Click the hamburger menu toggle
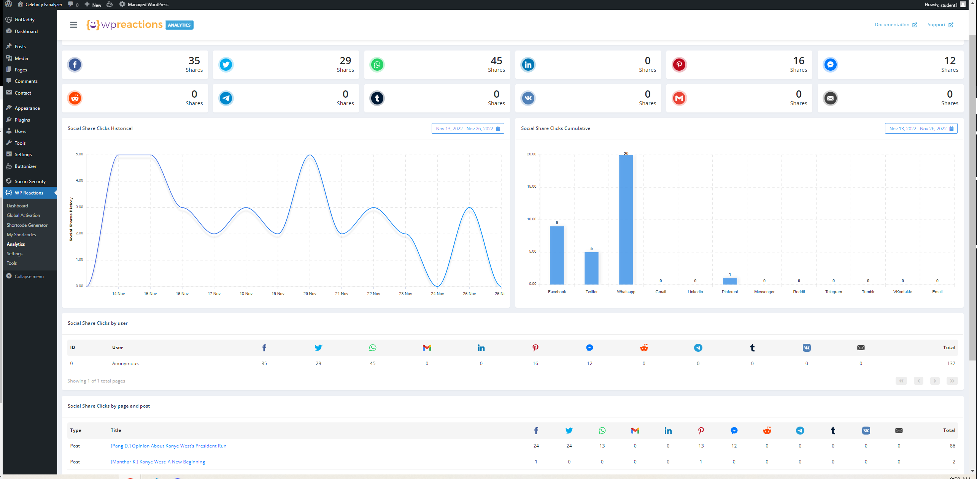Image resolution: width=977 pixels, height=479 pixels. [73, 24]
